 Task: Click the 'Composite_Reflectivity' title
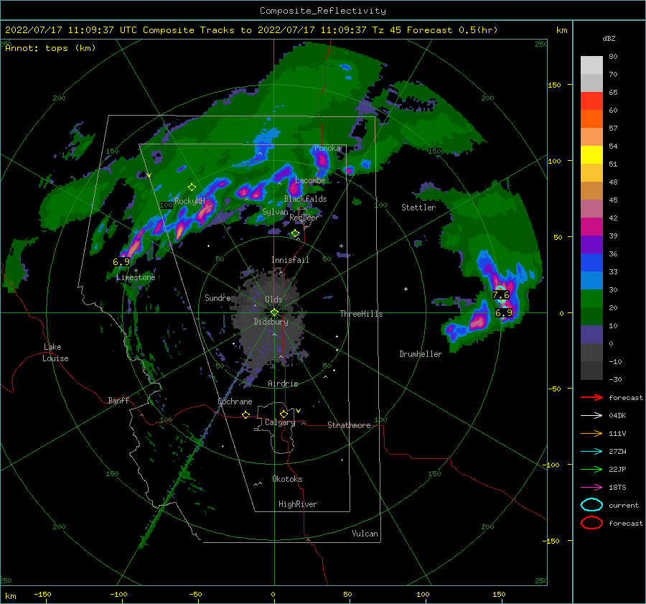tap(323, 11)
